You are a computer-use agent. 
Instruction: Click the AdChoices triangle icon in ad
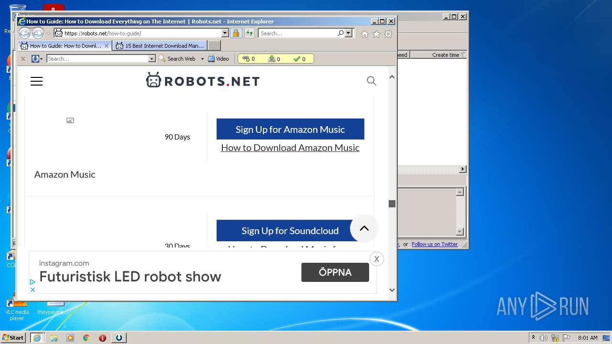(33, 282)
